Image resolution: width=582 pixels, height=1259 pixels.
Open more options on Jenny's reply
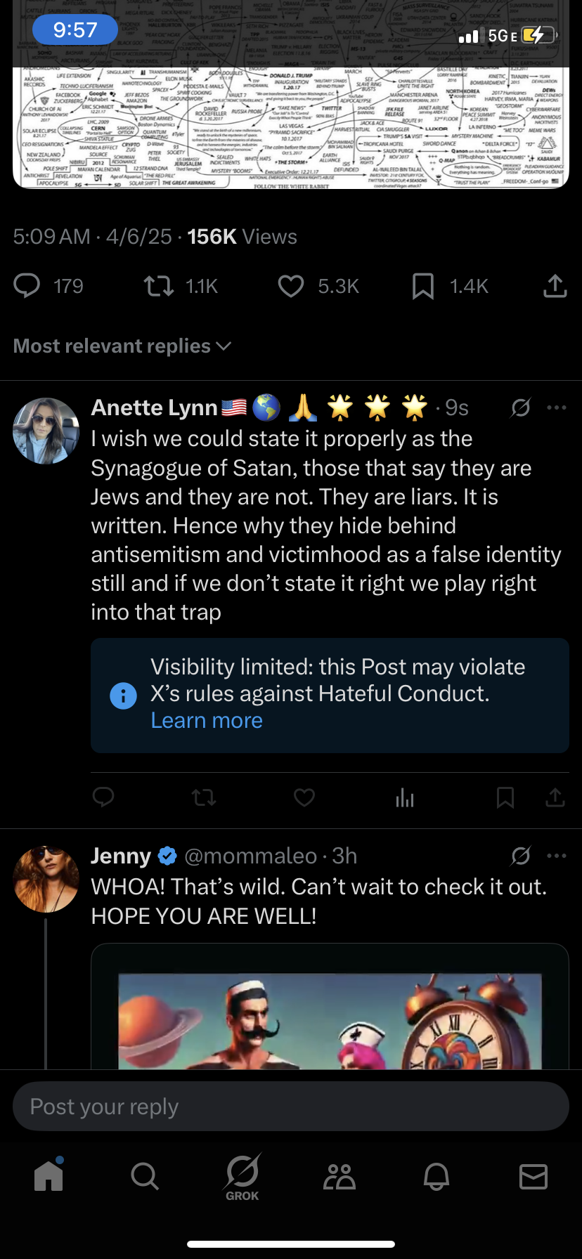pyautogui.click(x=557, y=856)
